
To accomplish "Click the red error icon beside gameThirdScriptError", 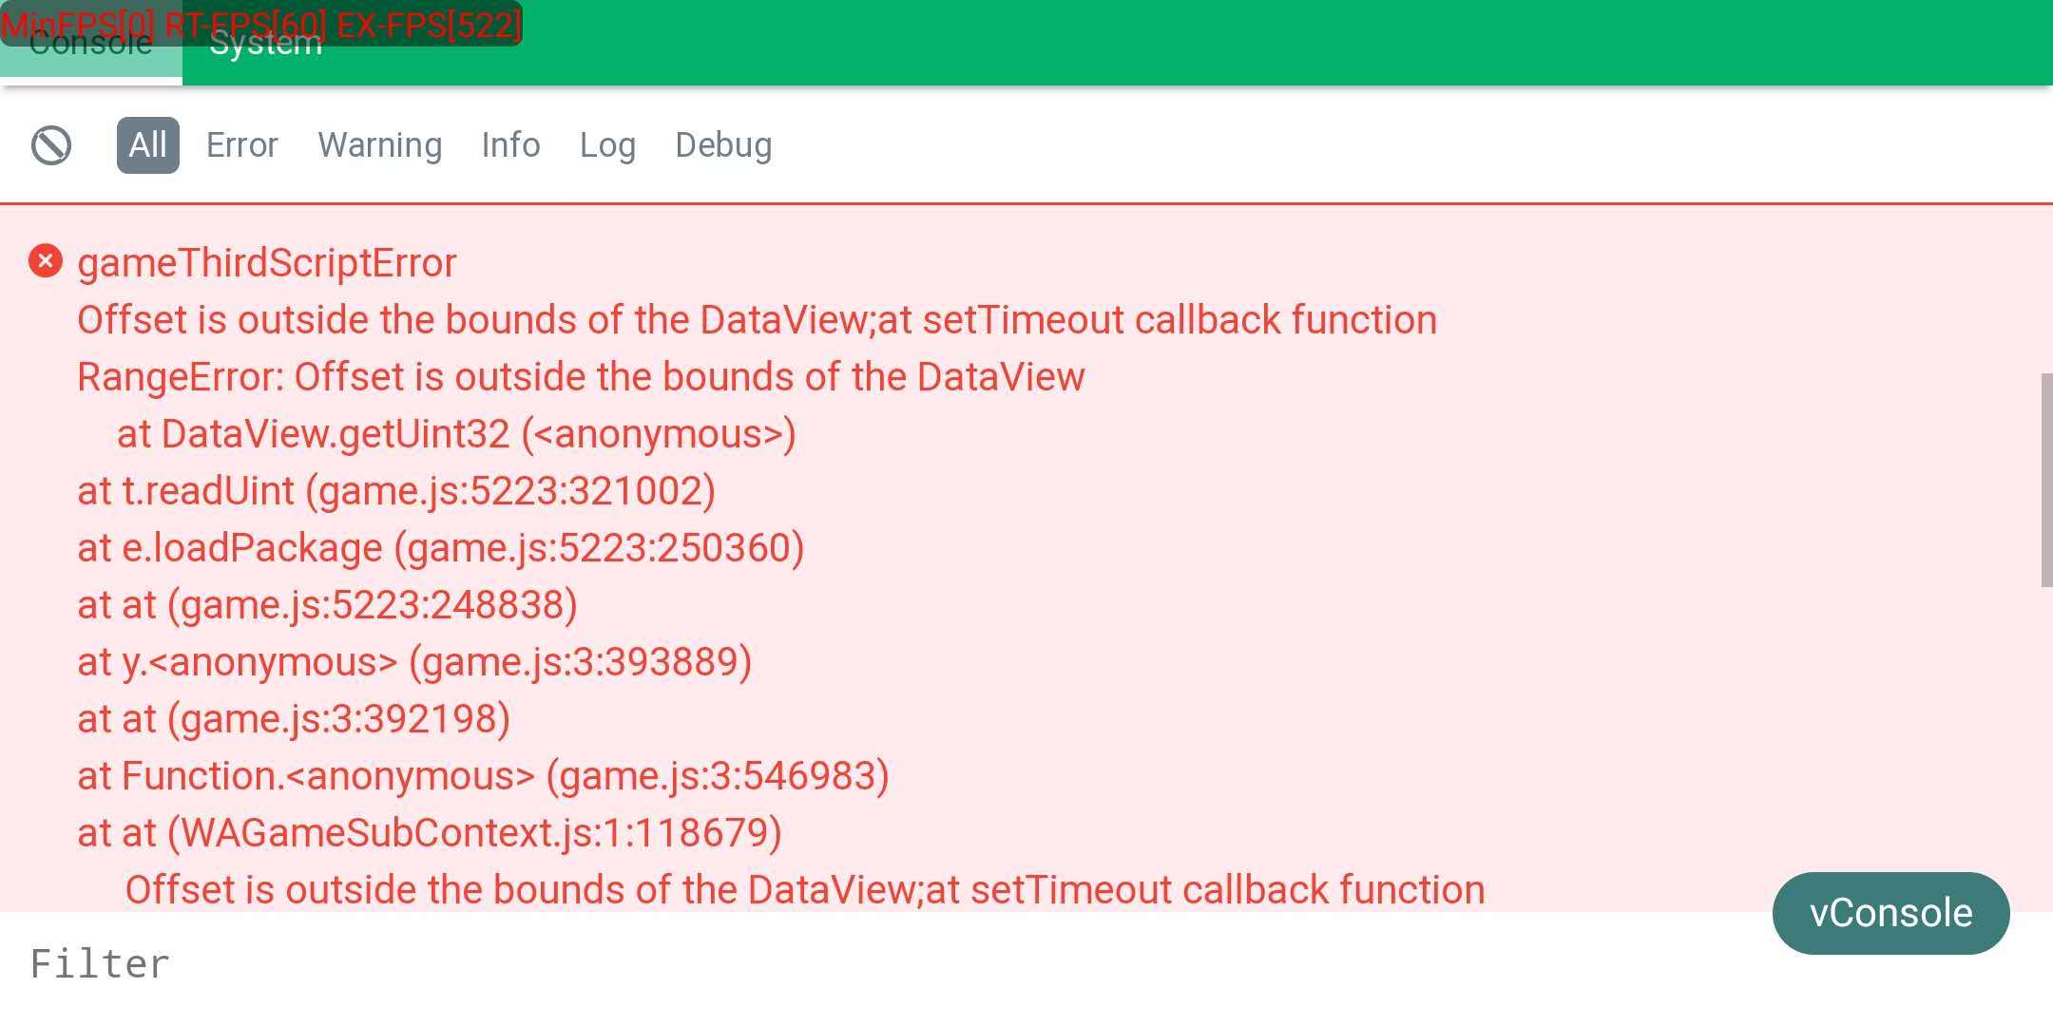I will click(x=46, y=261).
